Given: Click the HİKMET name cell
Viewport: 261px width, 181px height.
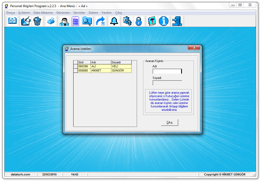Looking at the screenshot, I should pos(101,70).
